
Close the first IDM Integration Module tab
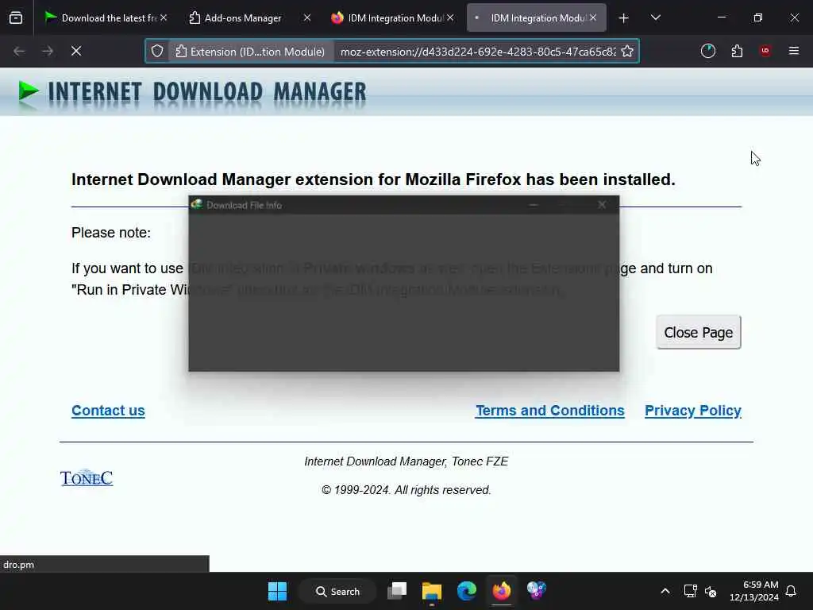(450, 17)
